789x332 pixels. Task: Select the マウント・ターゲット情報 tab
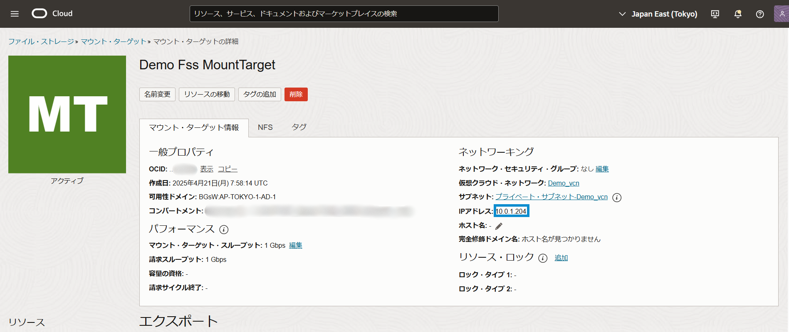pyautogui.click(x=194, y=128)
